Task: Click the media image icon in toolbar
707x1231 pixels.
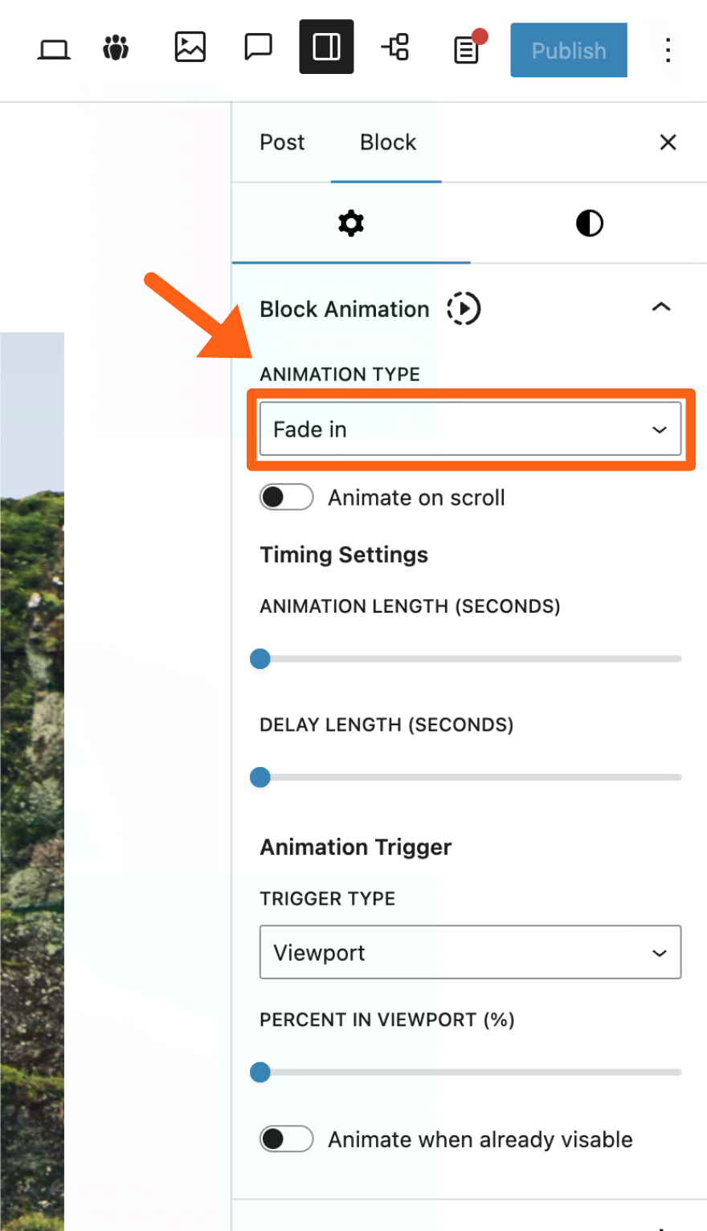Action: click(x=190, y=47)
